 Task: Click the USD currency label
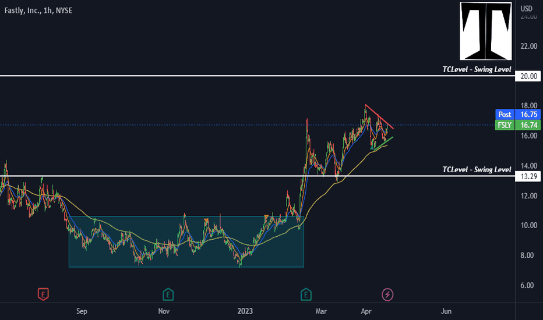(x=526, y=8)
